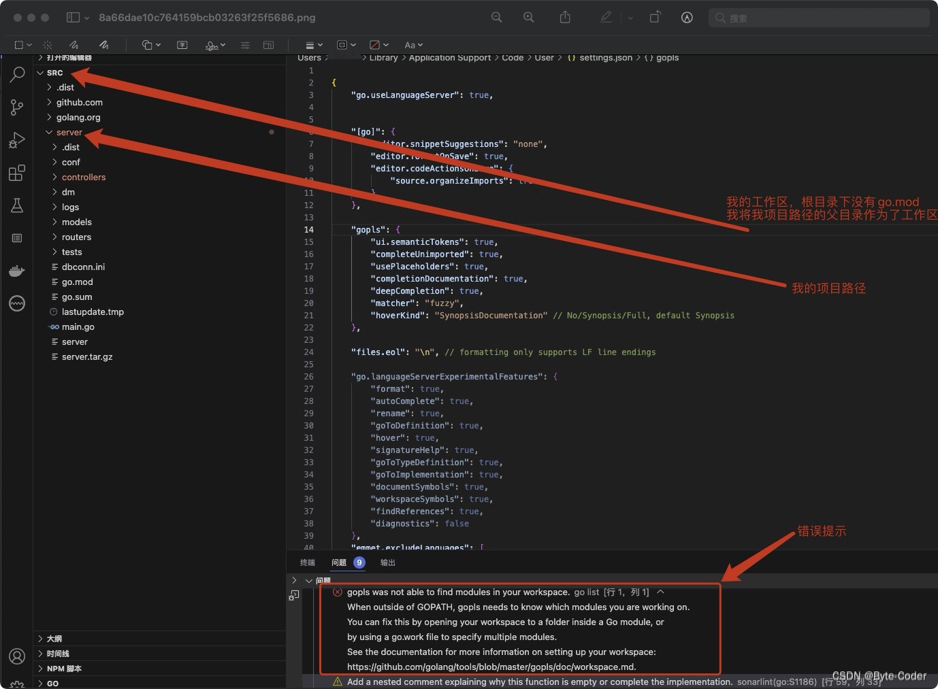Screen dimensions: 938x689
Task: Open the Source Control view icon
Action: point(17,107)
